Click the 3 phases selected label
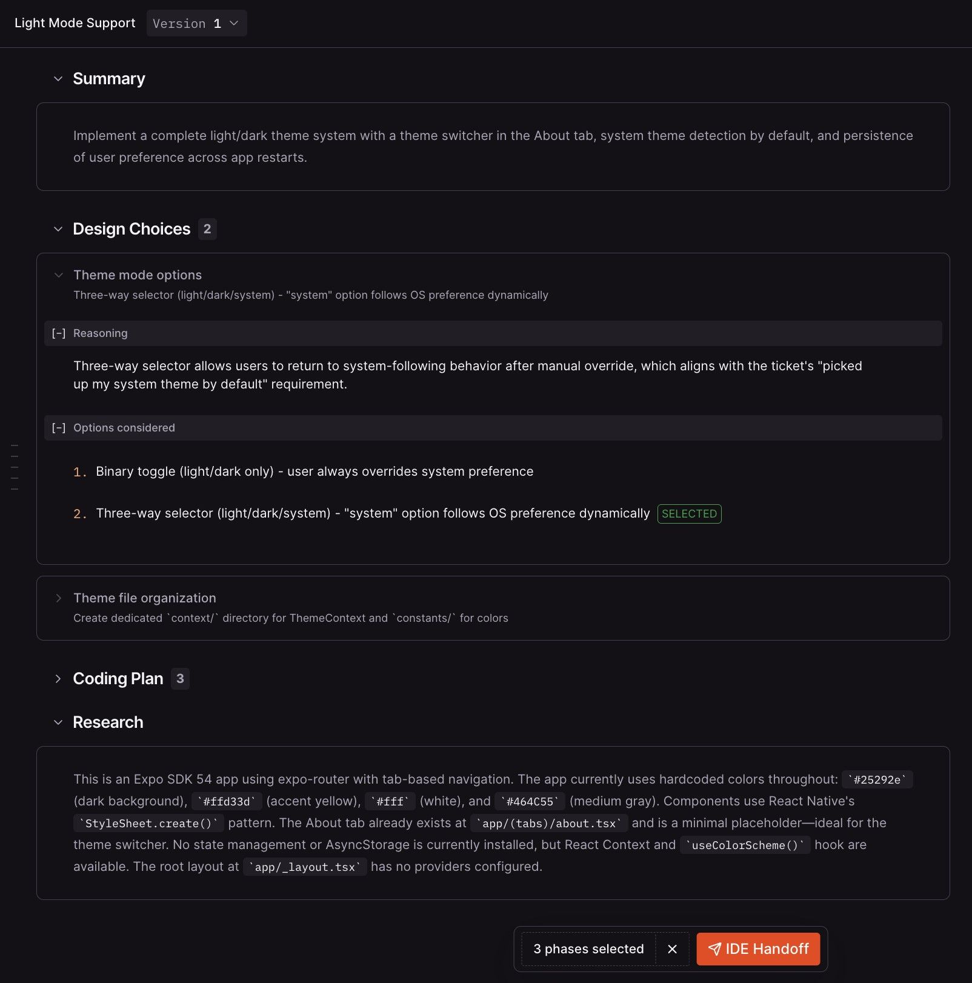 click(588, 949)
